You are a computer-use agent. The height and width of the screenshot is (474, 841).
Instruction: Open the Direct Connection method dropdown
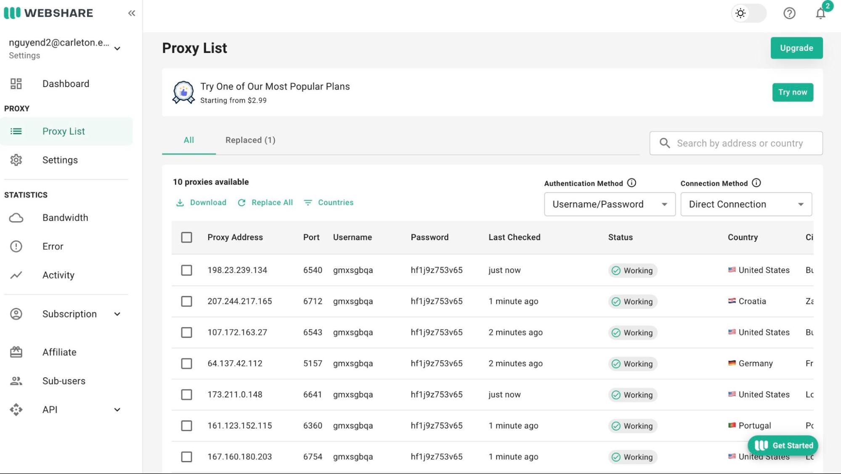pos(745,204)
